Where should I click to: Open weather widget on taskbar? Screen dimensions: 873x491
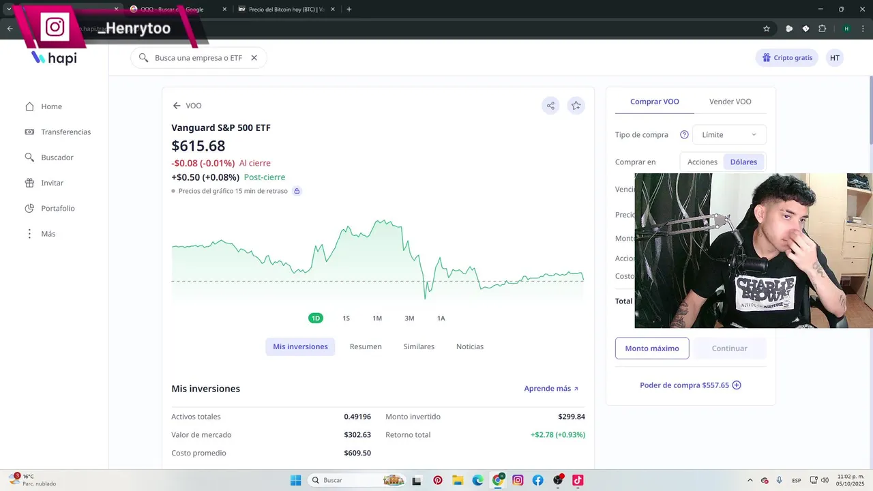pos(33,480)
